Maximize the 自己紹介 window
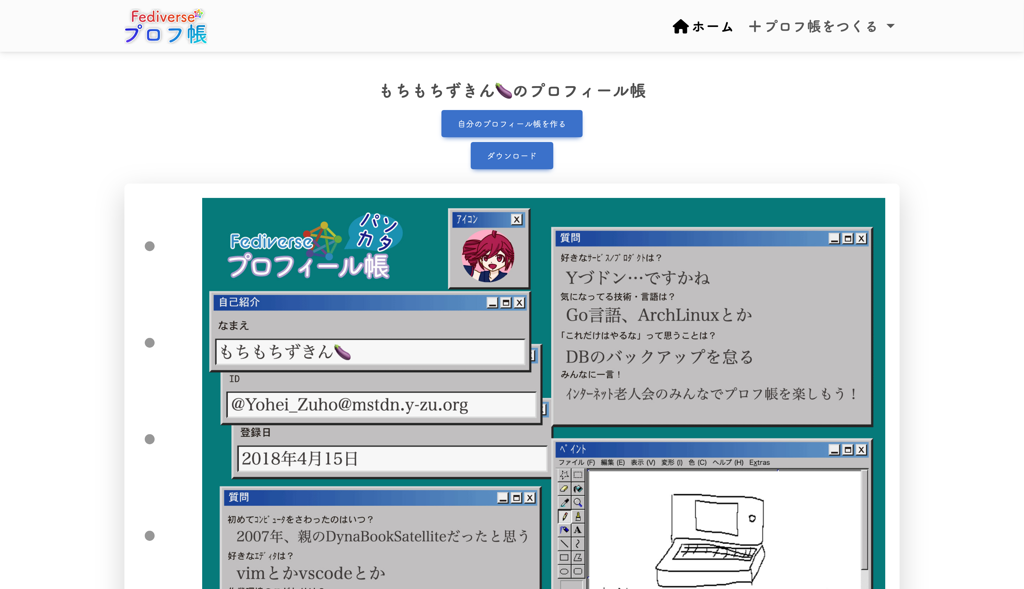Image resolution: width=1024 pixels, height=589 pixels. [506, 303]
